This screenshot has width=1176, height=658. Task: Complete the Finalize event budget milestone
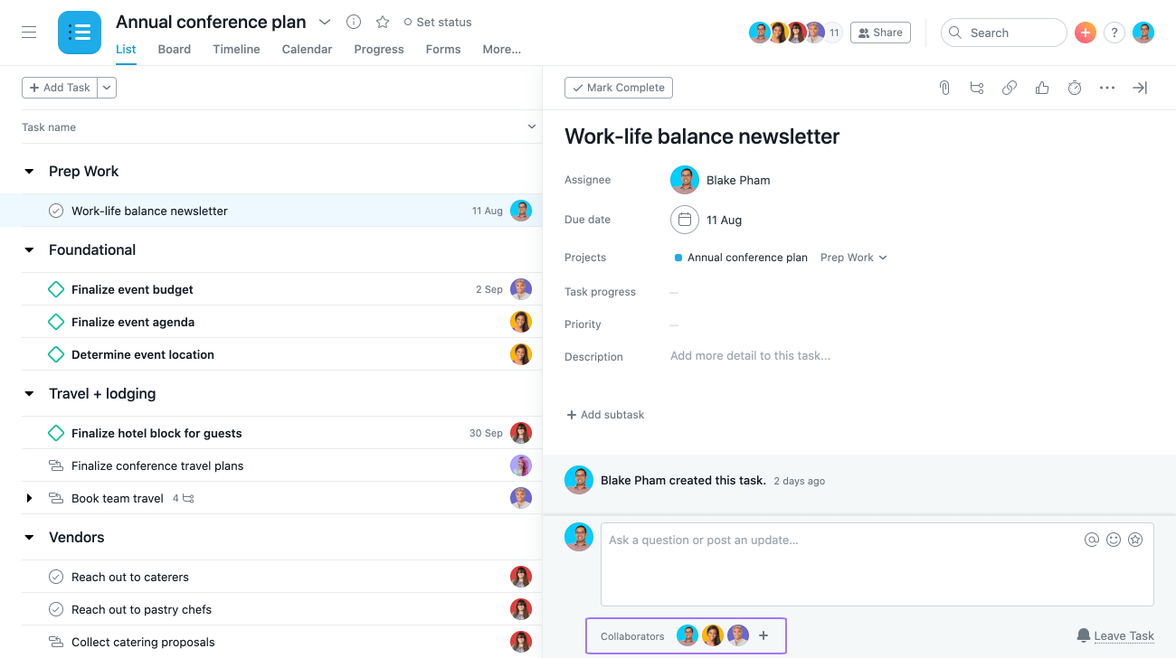pos(56,289)
